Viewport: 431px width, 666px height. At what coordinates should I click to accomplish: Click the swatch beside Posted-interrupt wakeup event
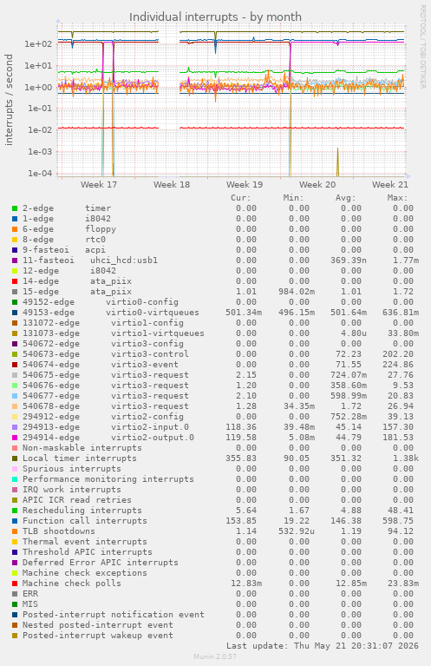(x=15, y=636)
